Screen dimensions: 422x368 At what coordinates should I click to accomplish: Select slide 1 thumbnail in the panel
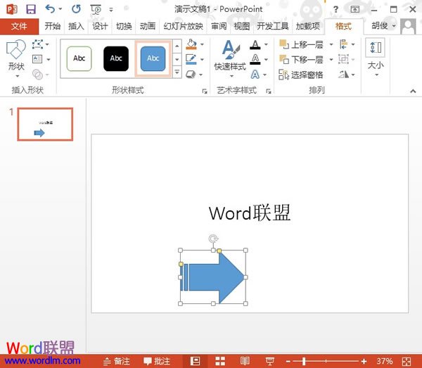[46, 124]
